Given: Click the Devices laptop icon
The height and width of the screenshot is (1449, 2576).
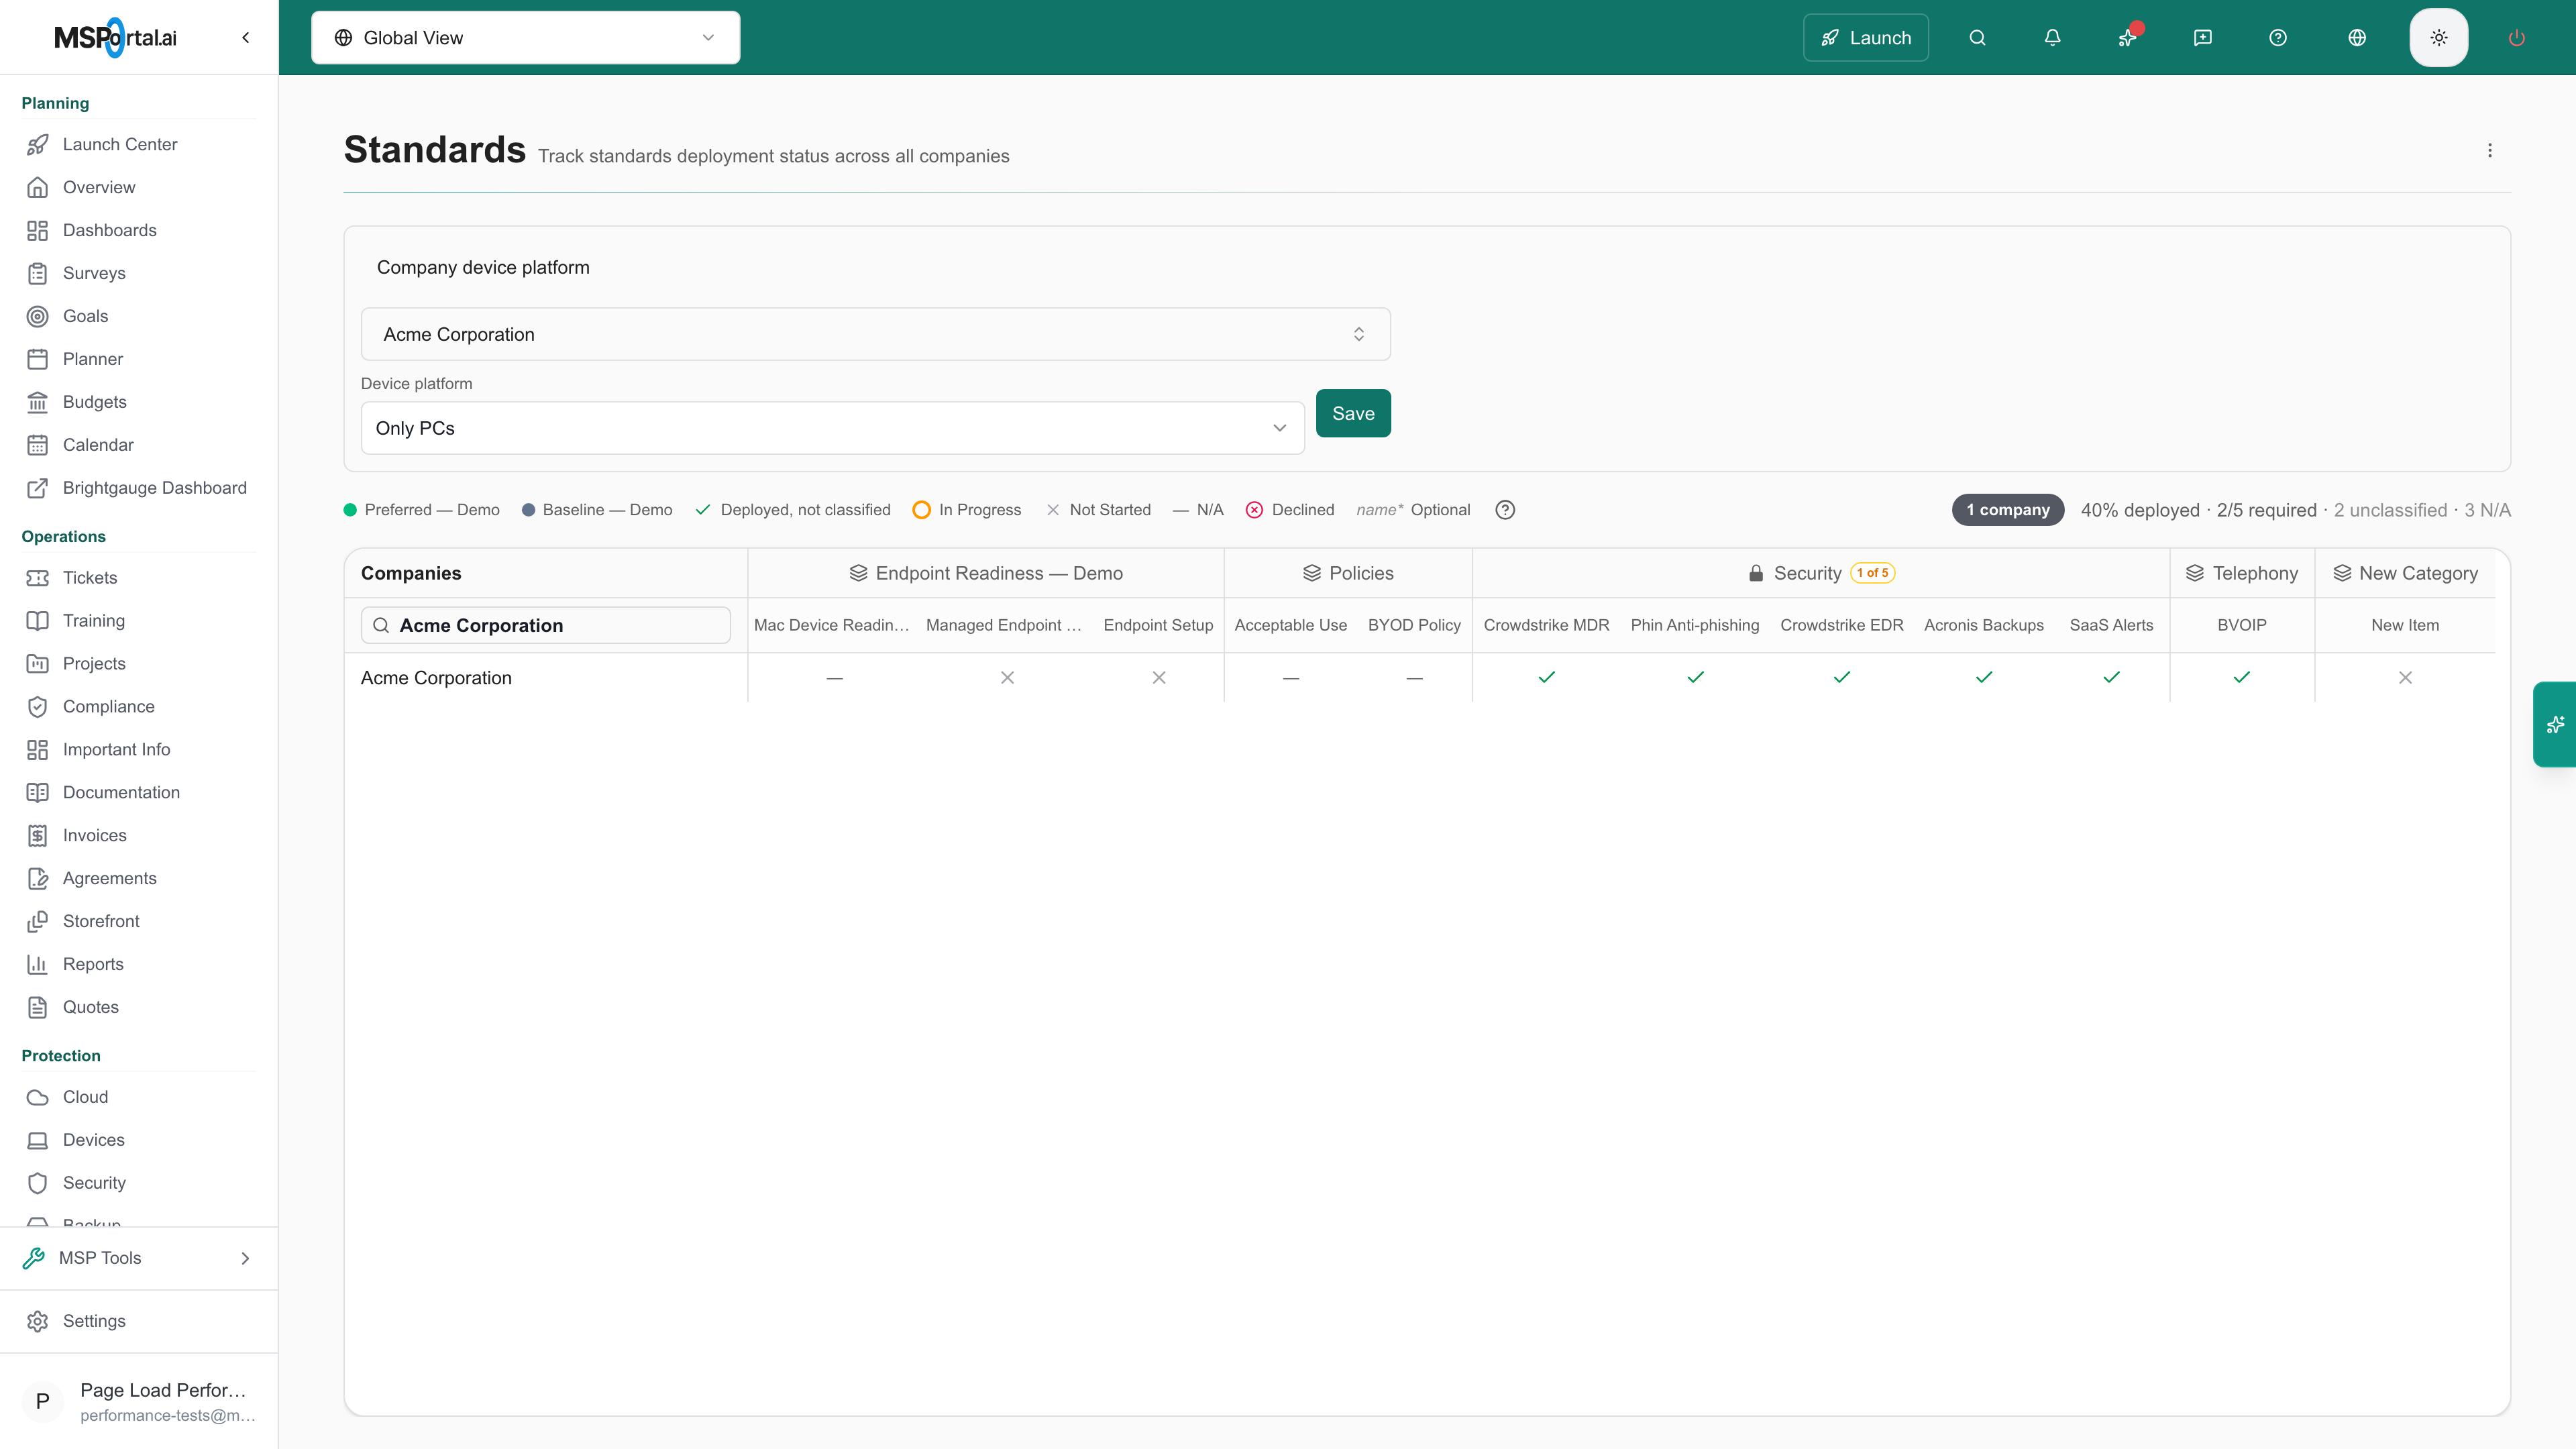Looking at the screenshot, I should pos(37,1141).
